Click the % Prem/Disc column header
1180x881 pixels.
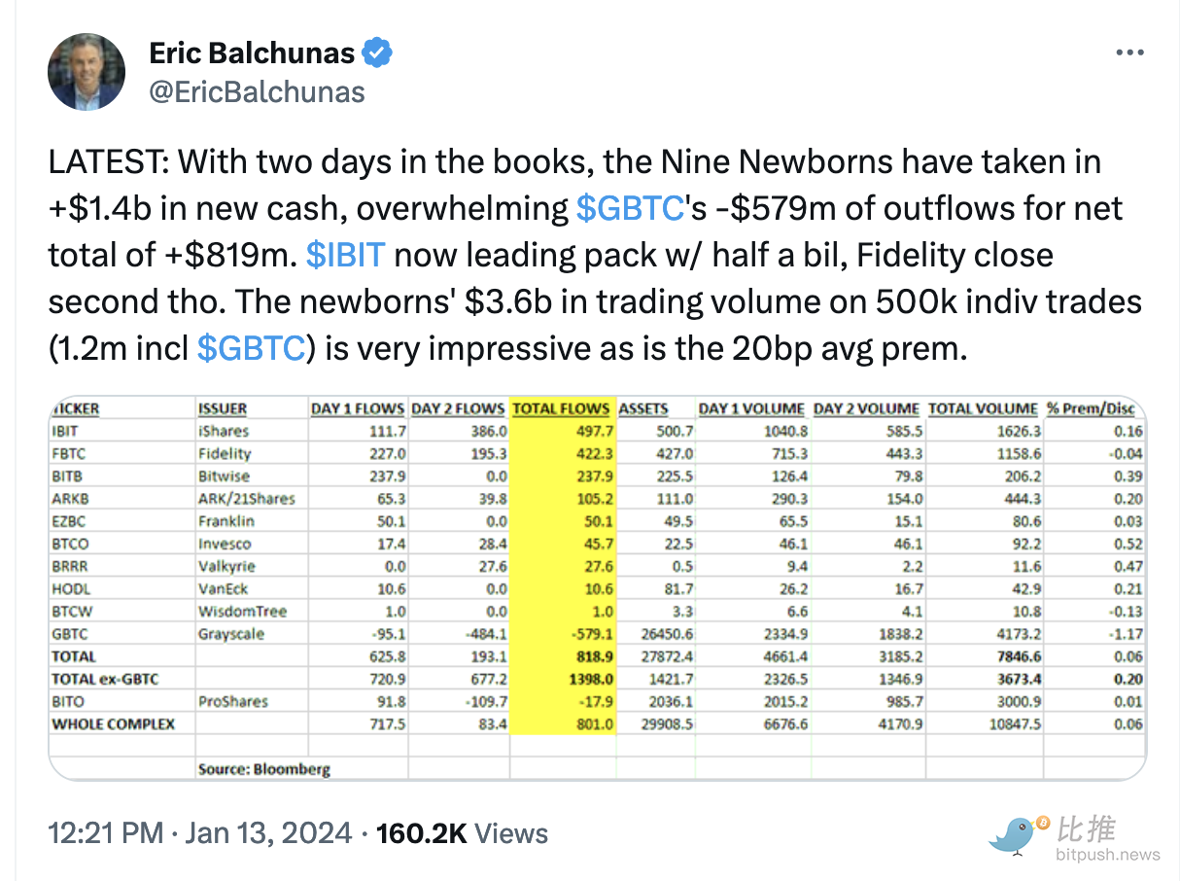pos(1090,408)
